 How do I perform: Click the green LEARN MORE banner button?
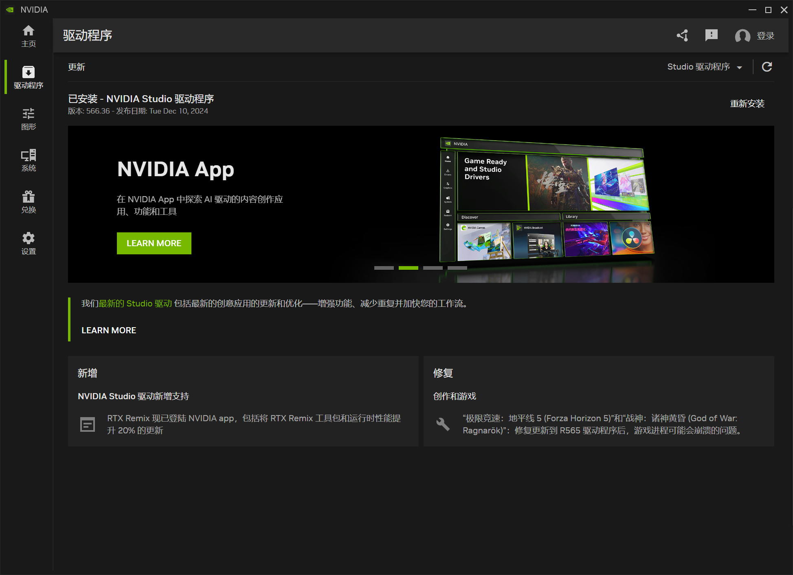pos(154,243)
